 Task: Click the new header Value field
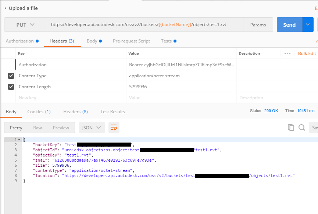pyautogui.click(x=181, y=98)
